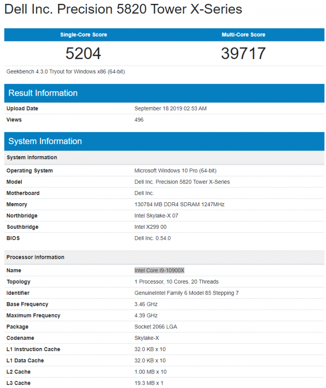Click the multi-core score 39717

click(243, 54)
